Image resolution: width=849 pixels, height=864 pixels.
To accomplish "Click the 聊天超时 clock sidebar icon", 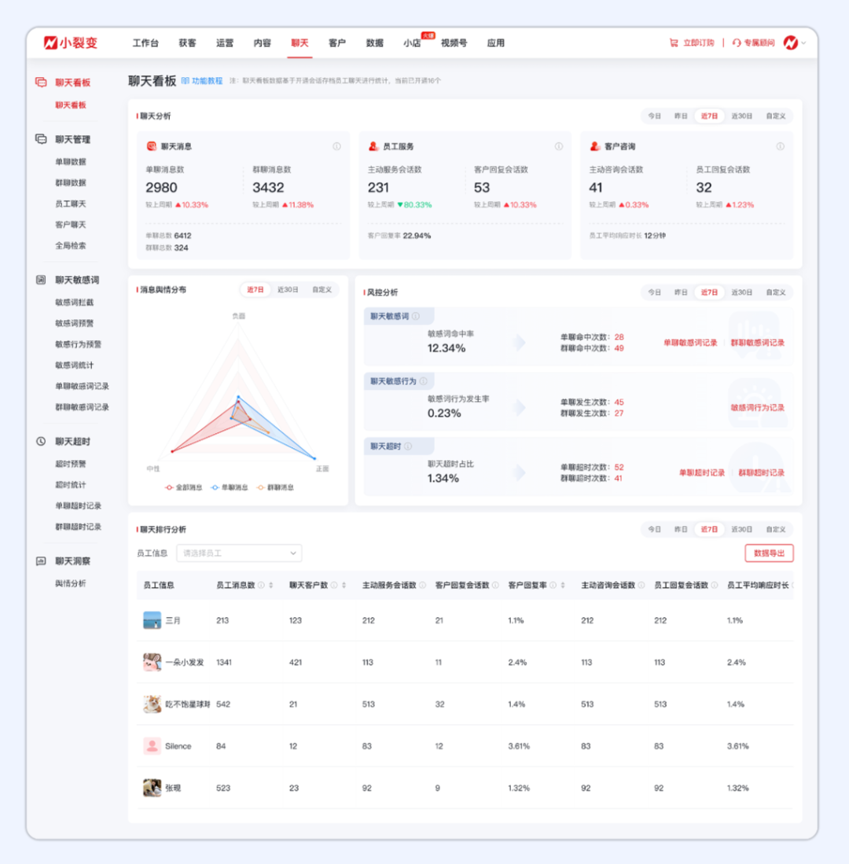I will 41,442.
